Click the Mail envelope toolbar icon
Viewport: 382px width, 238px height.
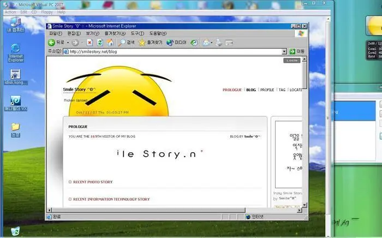coord(206,43)
